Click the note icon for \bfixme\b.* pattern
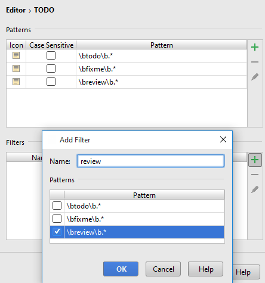This screenshot has height=283, width=265. click(x=16, y=69)
